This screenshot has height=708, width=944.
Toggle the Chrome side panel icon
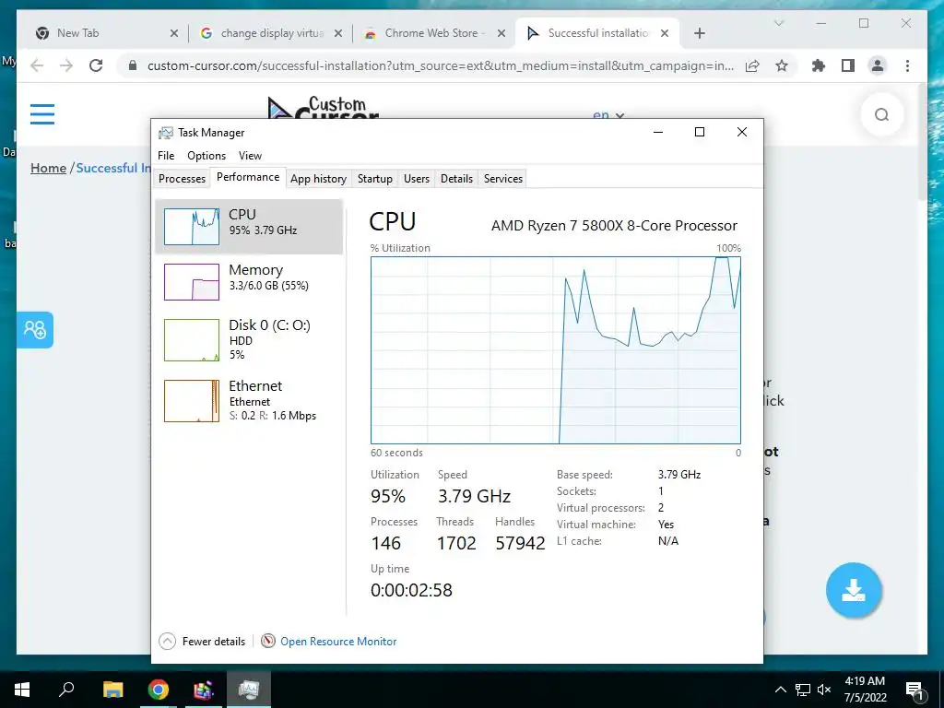pyautogui.click(x=848, y=65)
